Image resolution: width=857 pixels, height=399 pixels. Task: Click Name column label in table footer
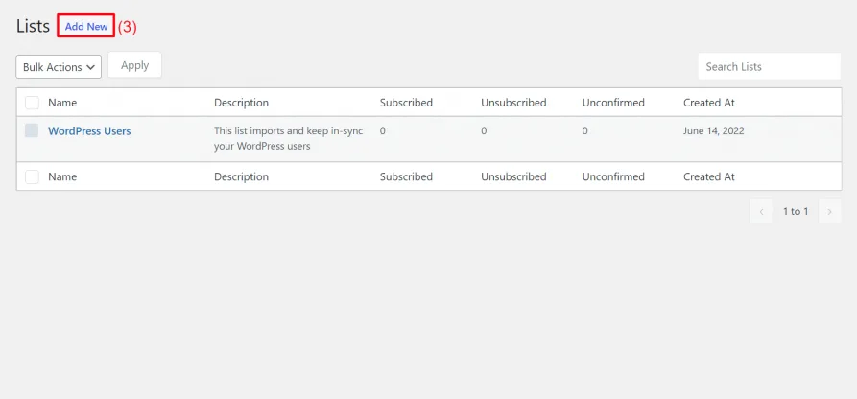point(62,176)
